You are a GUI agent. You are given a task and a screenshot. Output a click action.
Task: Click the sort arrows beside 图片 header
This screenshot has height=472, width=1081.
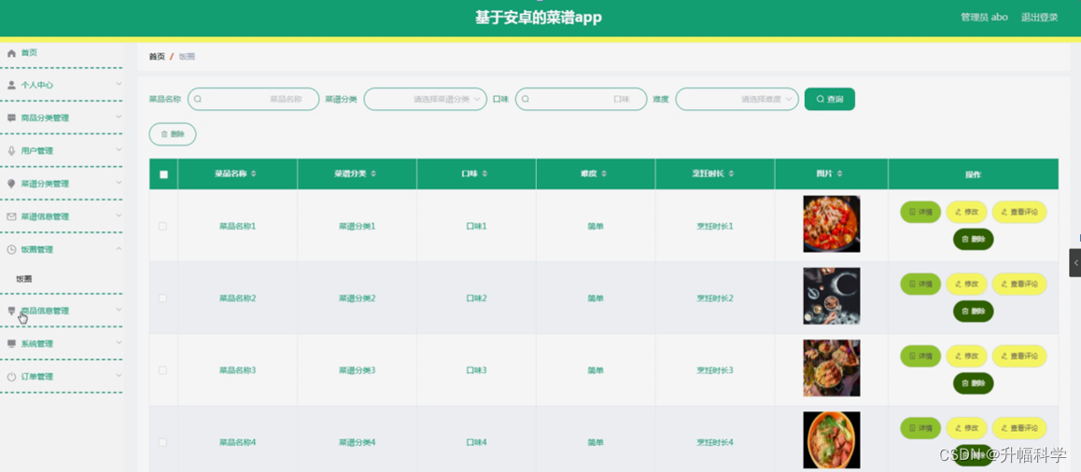[x=840, y=174]
